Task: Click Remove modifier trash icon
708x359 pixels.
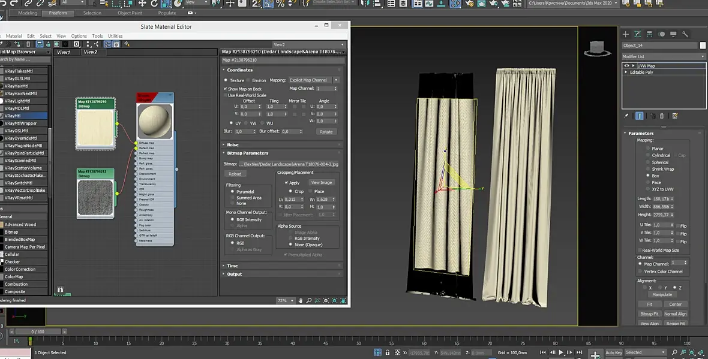Action: (662, 116)
